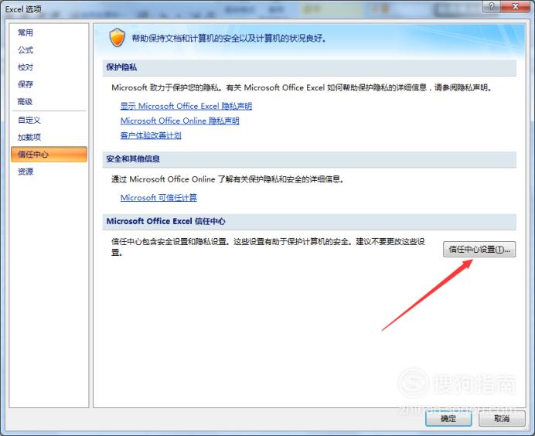
Task: Confirm with the 确定 button
Action: [448, 418]
